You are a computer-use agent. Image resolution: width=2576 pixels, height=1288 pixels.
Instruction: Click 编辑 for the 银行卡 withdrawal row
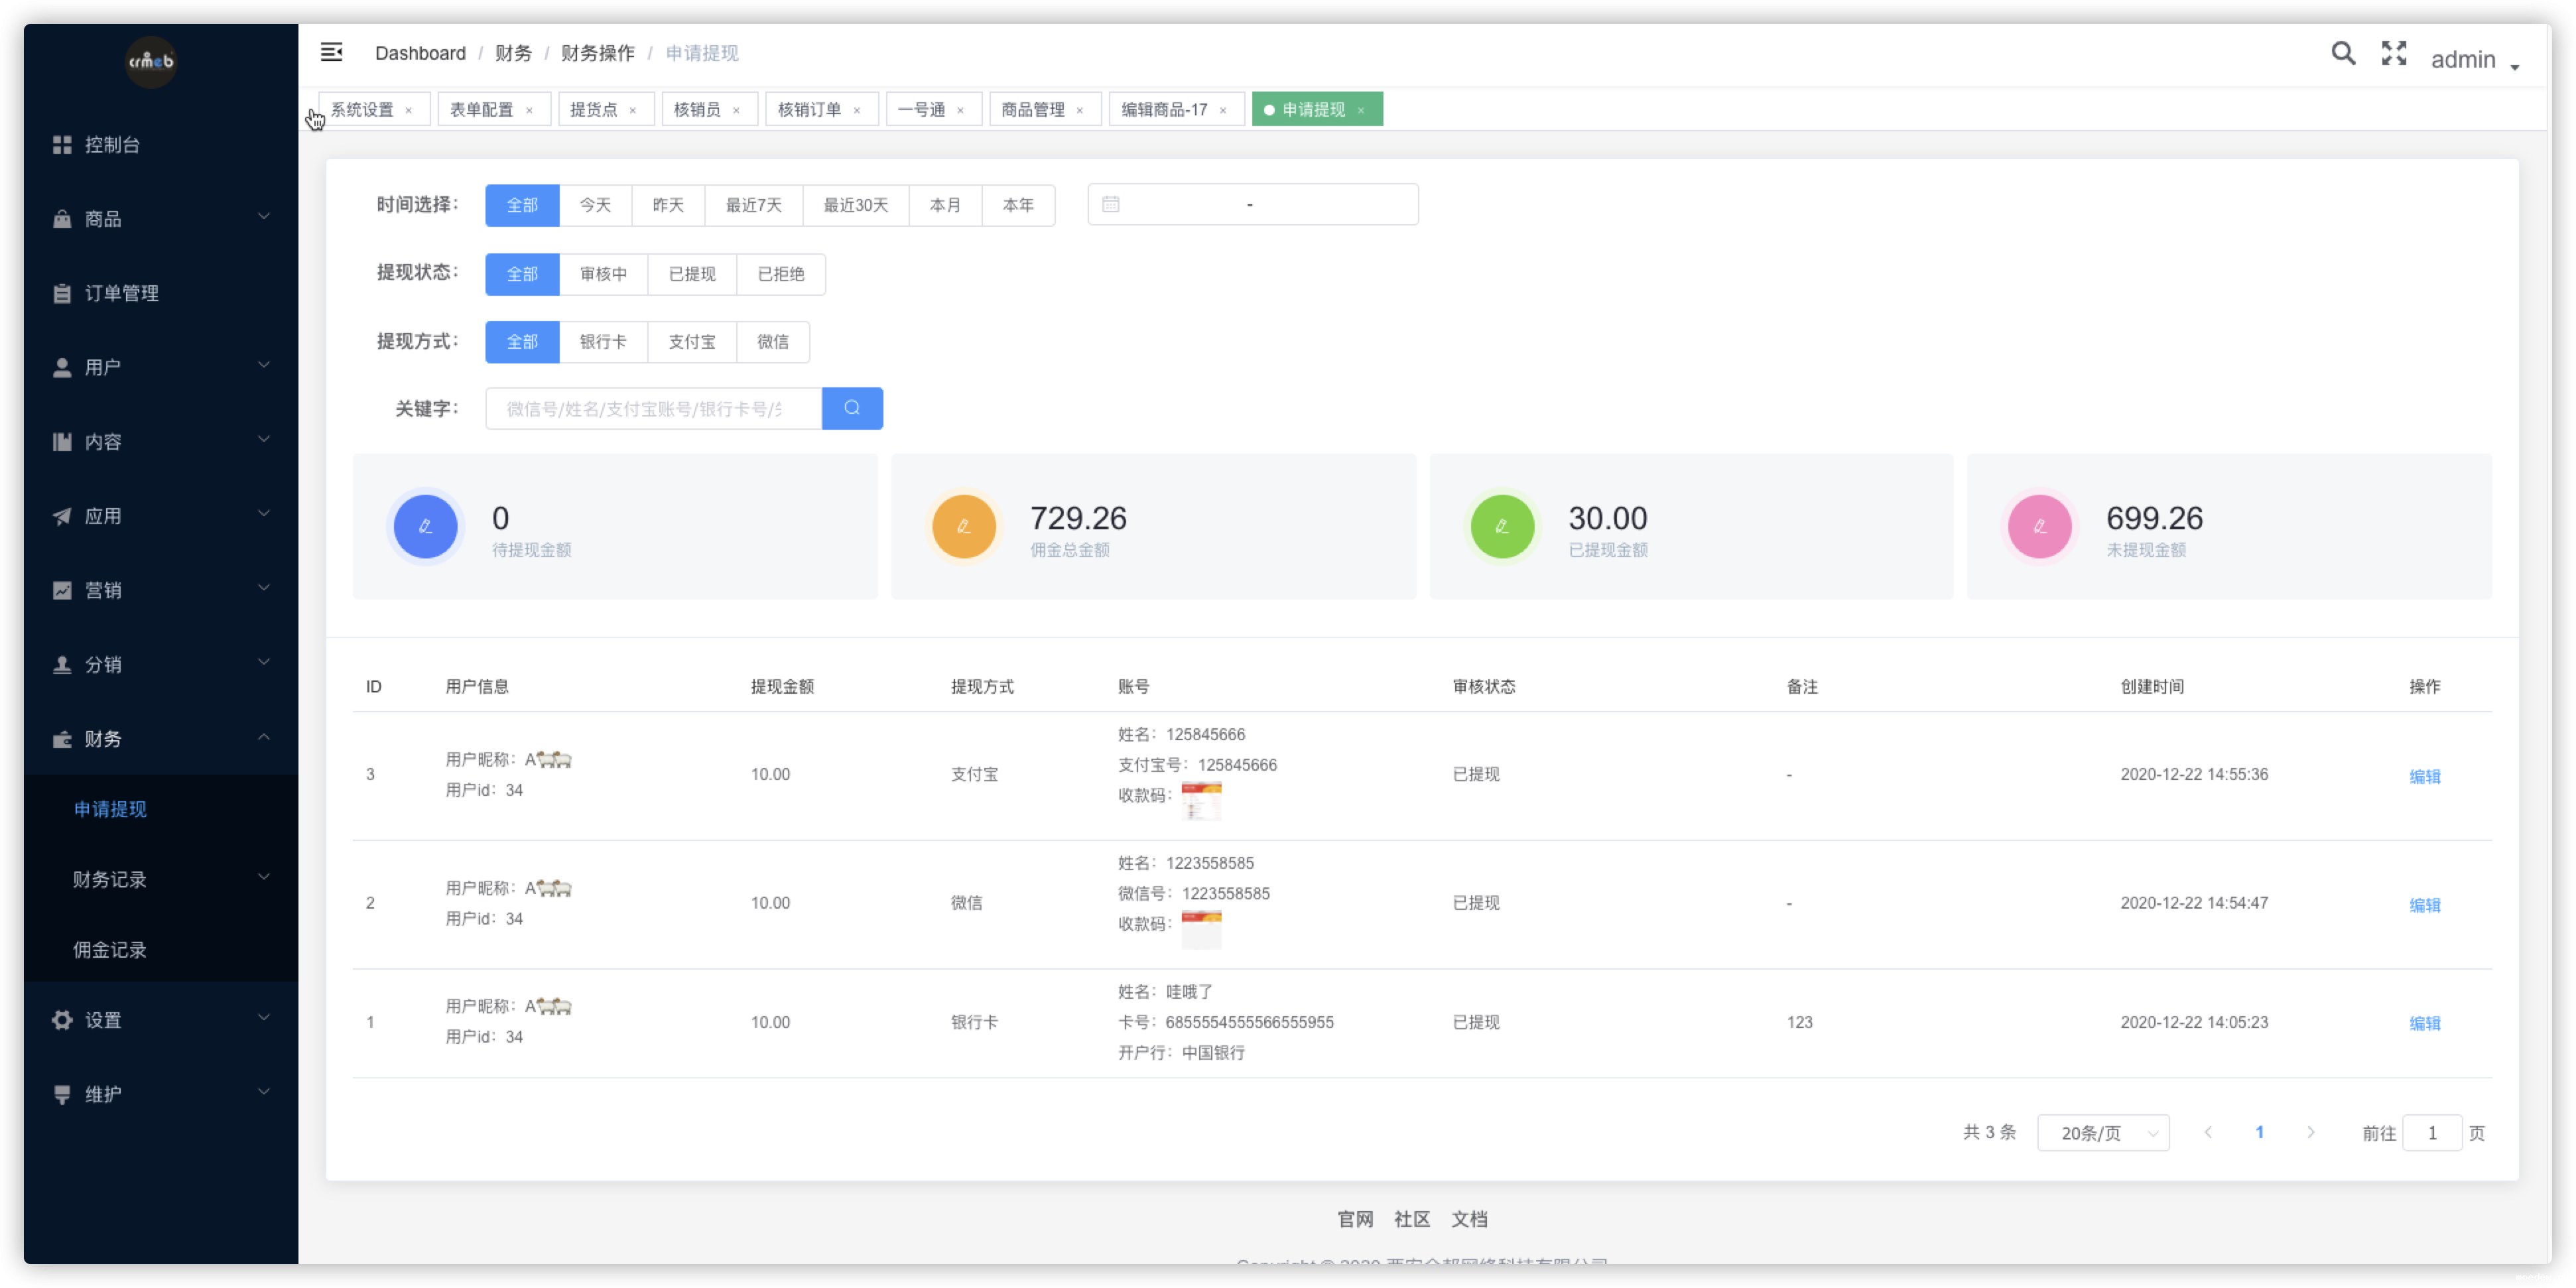2424,1023
